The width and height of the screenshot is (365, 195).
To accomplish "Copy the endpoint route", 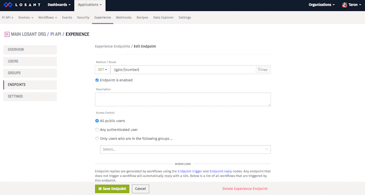I will pyautogui.click(x=262, y=70).
